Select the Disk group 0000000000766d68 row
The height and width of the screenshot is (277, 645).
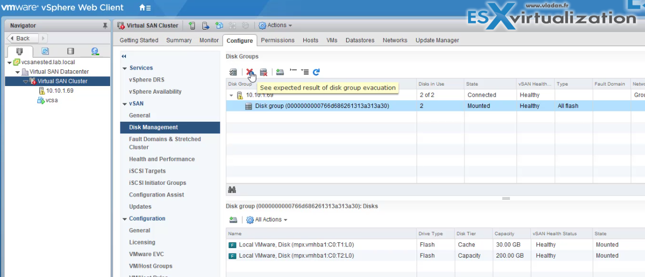point(435,106)
